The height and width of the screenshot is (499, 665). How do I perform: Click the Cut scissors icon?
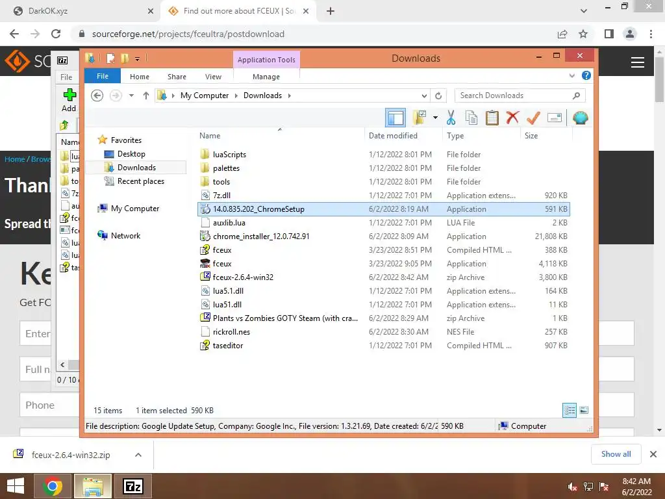point(451,118)
